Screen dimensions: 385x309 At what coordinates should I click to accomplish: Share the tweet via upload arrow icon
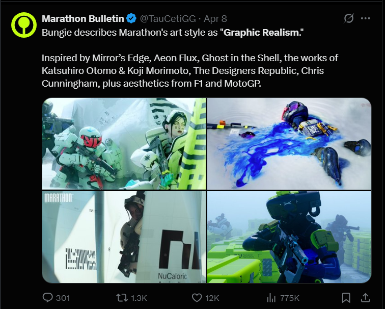click(x=365, y=298)
